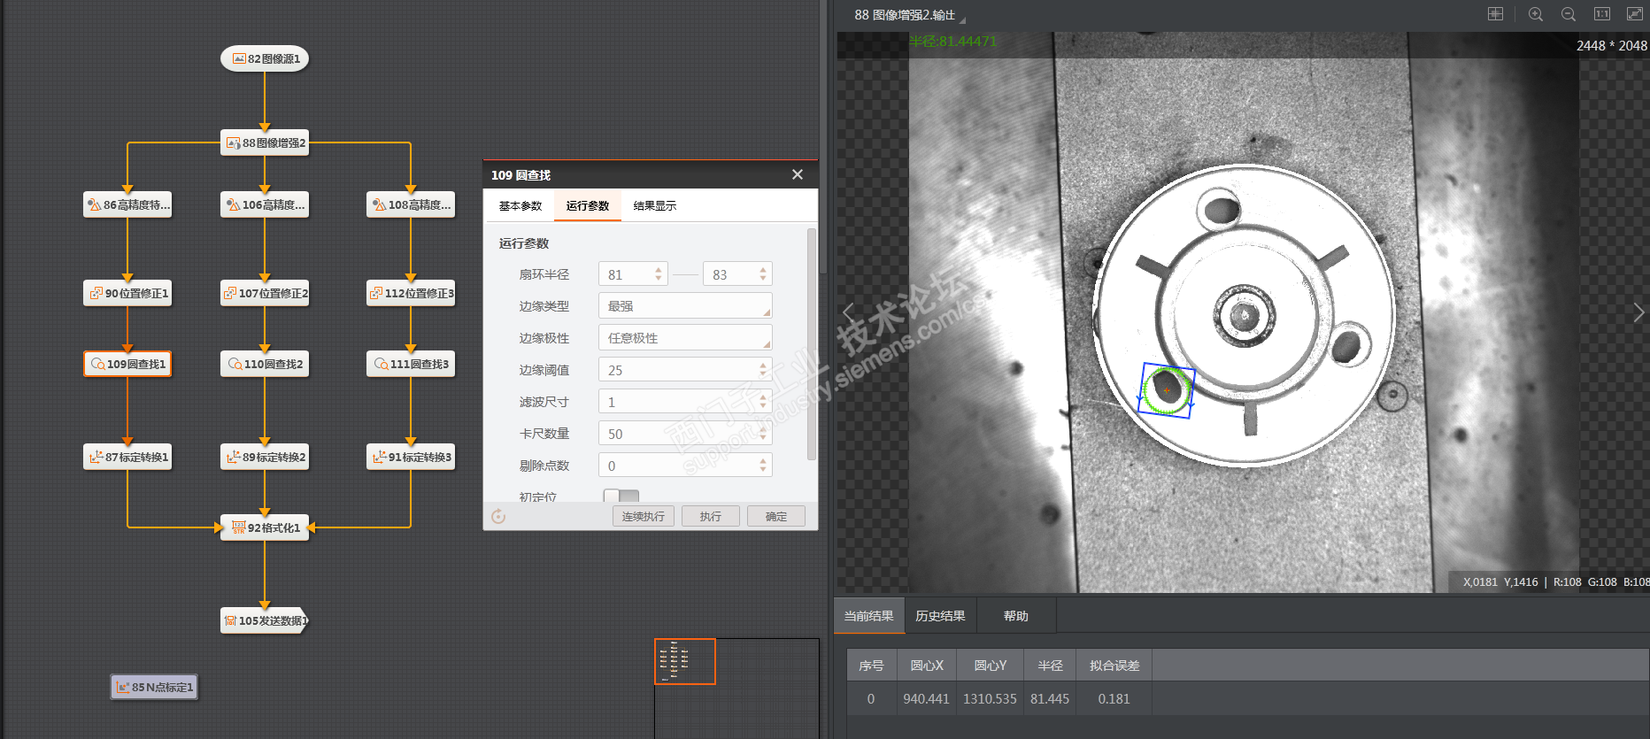The height and width of the screenshot is (739, 1650).
Task: Click the 圆心X column header
Action: pyautogui.click(x=927, y=666)
